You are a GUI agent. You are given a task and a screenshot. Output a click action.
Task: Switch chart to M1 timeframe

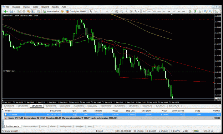[144, 11]
